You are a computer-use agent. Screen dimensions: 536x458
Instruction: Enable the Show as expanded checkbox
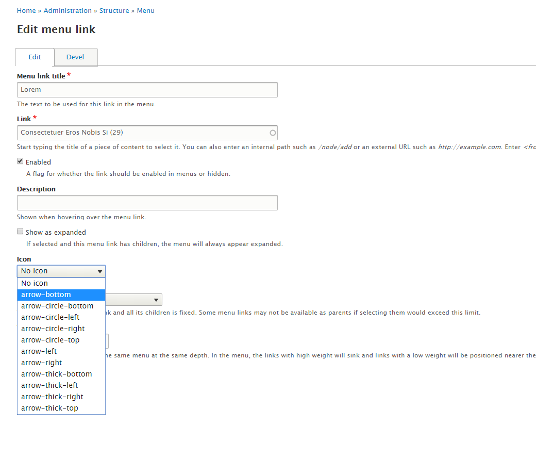point(21,232)
